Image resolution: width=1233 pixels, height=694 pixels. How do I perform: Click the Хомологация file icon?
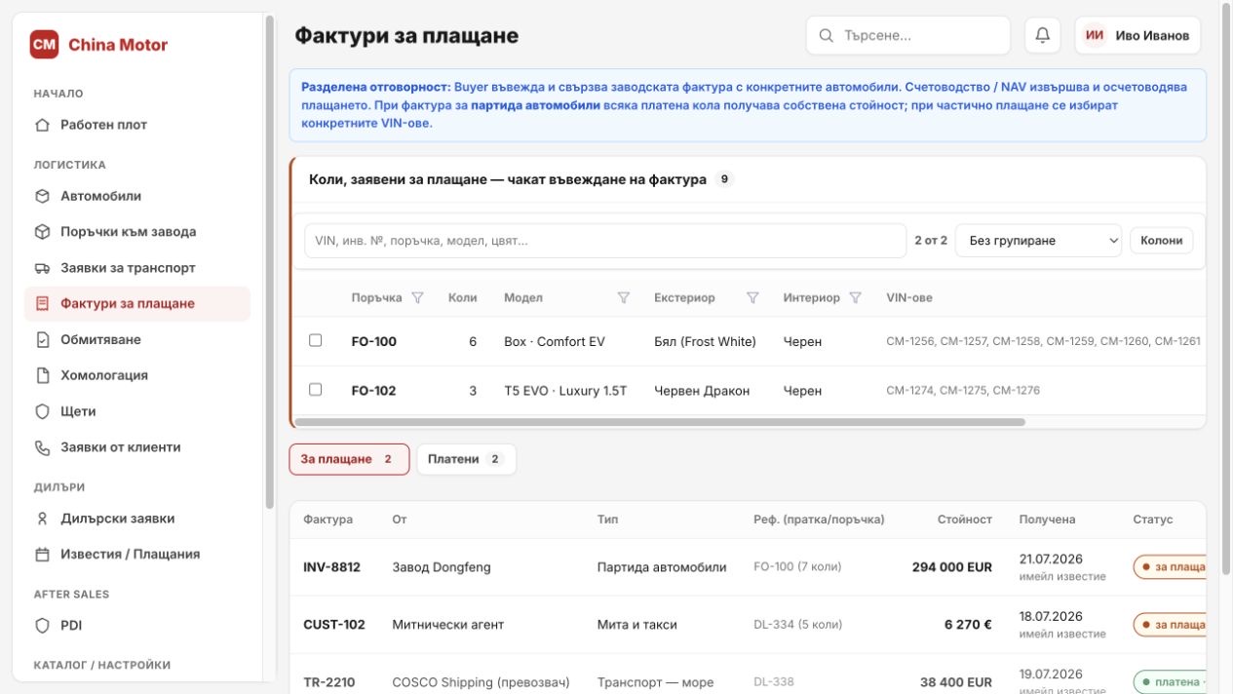[42, 375]
